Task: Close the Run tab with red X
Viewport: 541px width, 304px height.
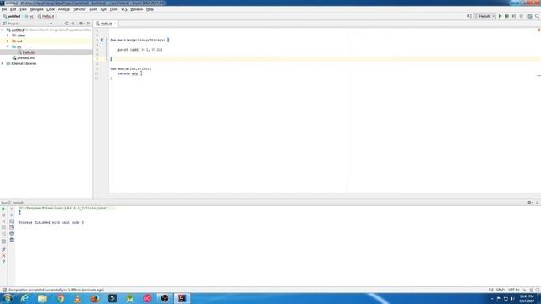Action: tap(3, 256)
